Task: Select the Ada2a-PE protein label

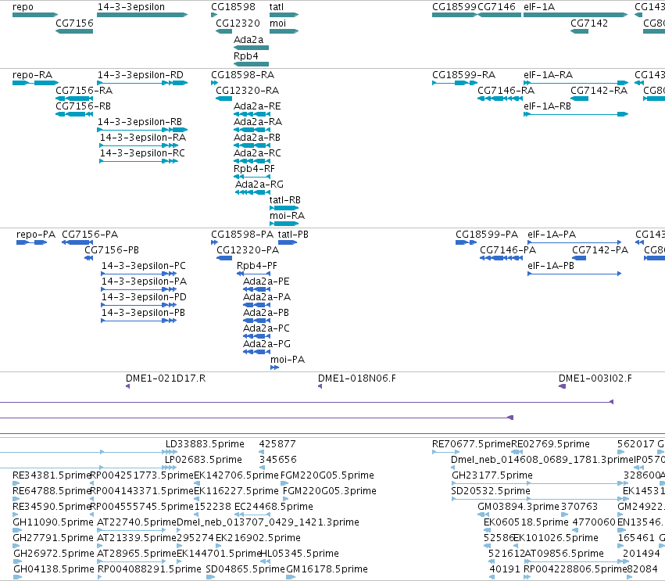Action: point(266,282)
